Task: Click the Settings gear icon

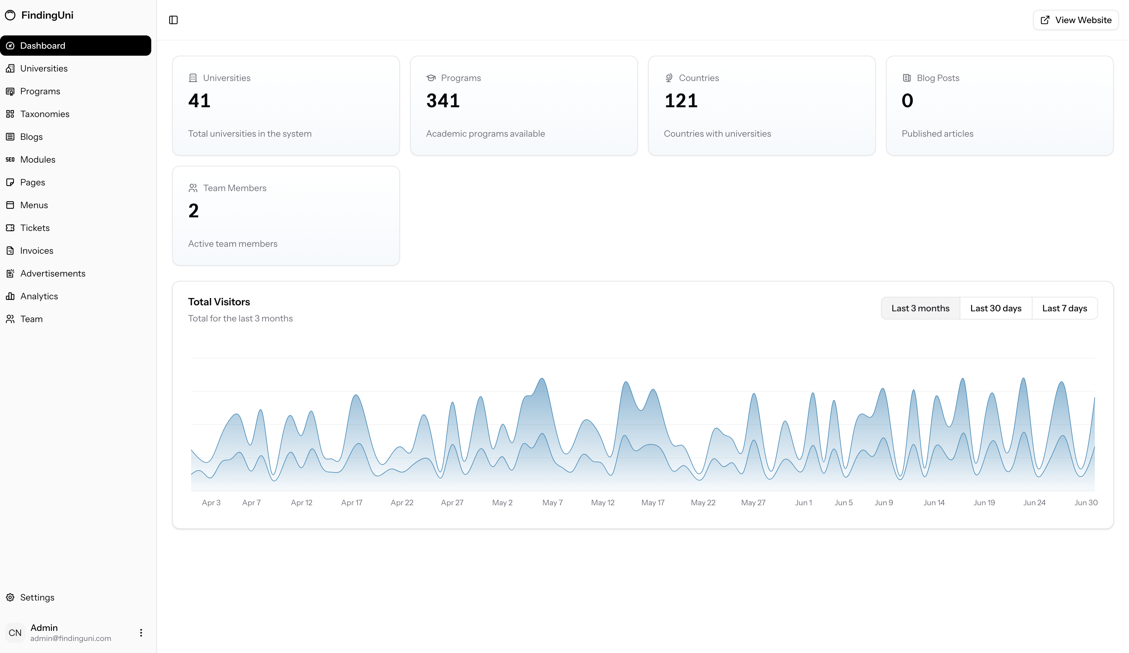Action: pos(10,597)
